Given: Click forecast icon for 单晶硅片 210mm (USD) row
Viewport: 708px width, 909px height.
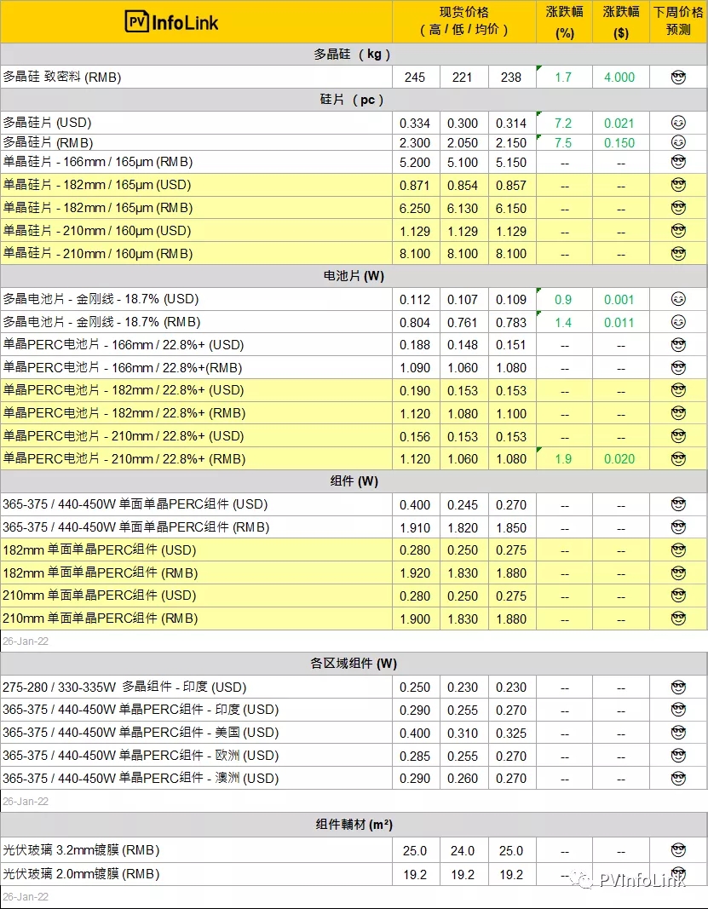Looking at the screenshot, I should [678, 231].
